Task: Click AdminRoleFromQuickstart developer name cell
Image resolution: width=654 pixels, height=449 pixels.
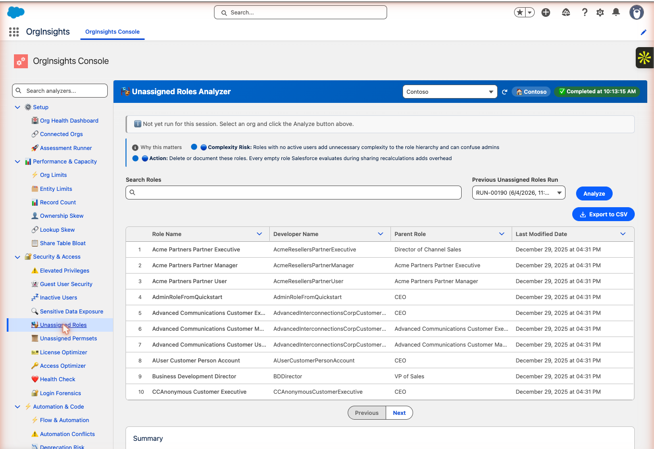Action: (308, 297)
